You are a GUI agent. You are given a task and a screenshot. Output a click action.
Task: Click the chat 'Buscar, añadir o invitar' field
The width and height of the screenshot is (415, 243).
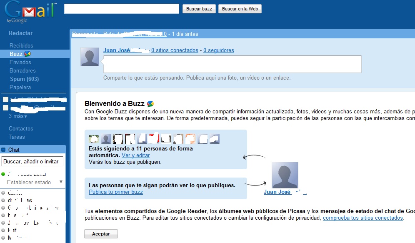click(x=32, y=161)
